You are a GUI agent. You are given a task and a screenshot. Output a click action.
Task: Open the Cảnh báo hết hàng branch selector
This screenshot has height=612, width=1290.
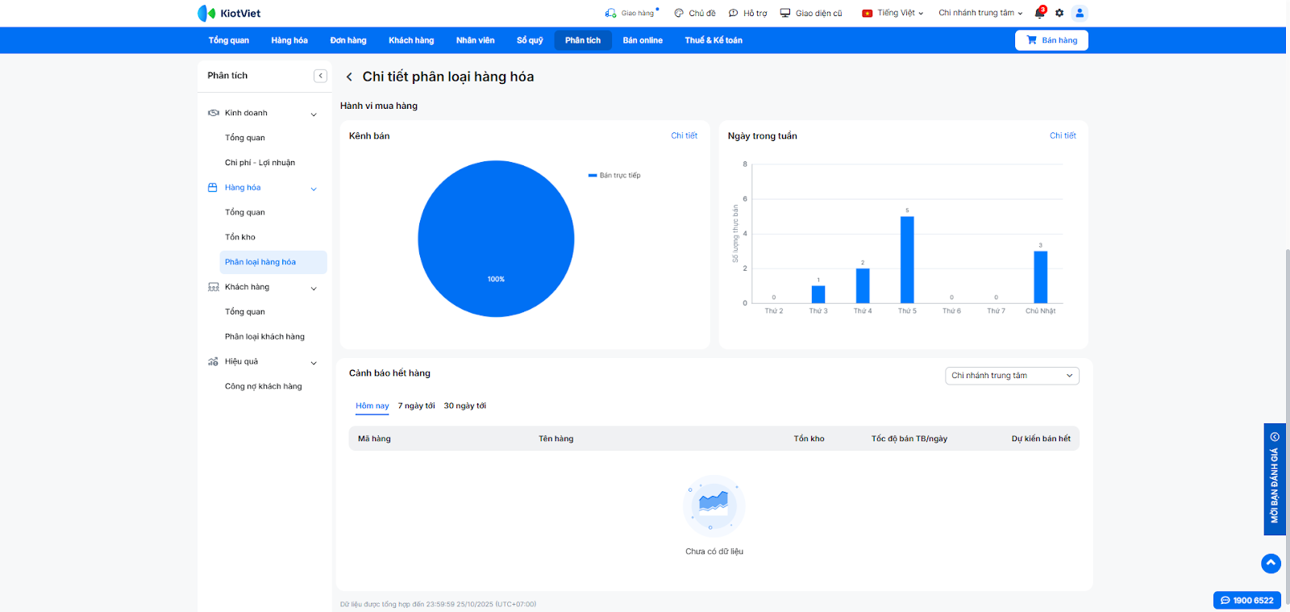1012,376
